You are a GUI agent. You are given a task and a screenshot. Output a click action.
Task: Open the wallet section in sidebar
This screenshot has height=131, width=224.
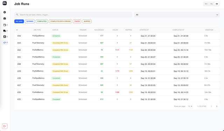pos(5,25)
